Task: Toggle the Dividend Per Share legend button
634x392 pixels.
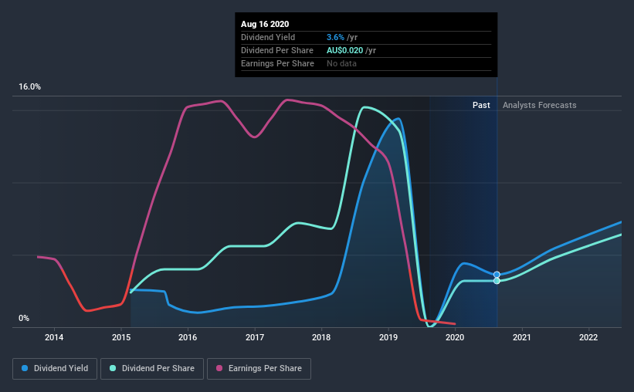Action: pos(152,369)
